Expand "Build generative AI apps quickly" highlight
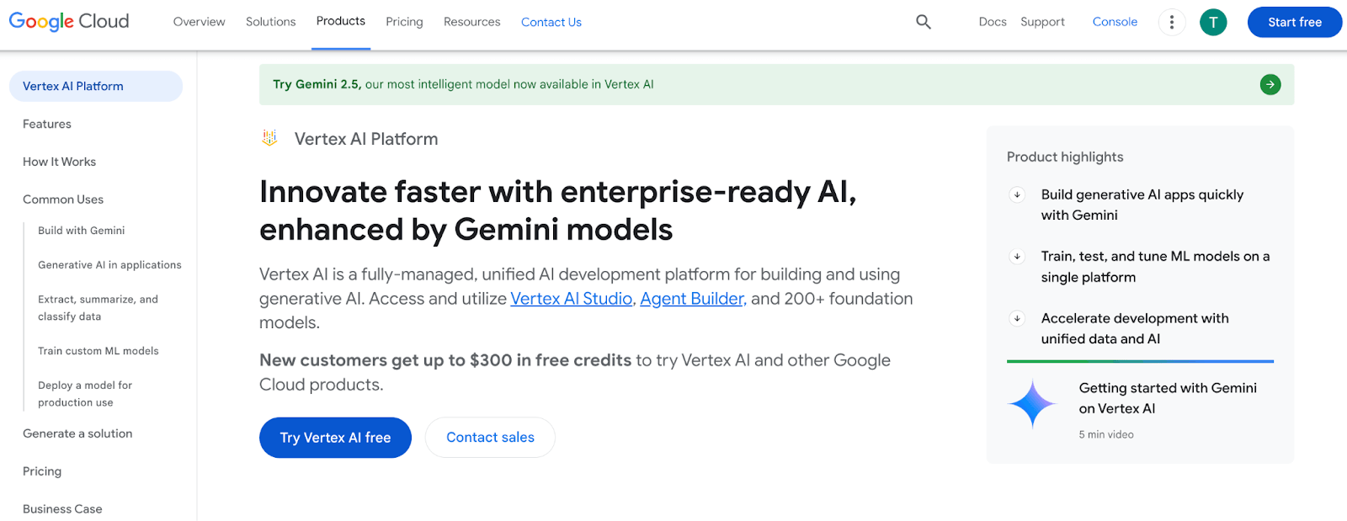The width and height of the screenshot is (1347, 521). 1017,195
